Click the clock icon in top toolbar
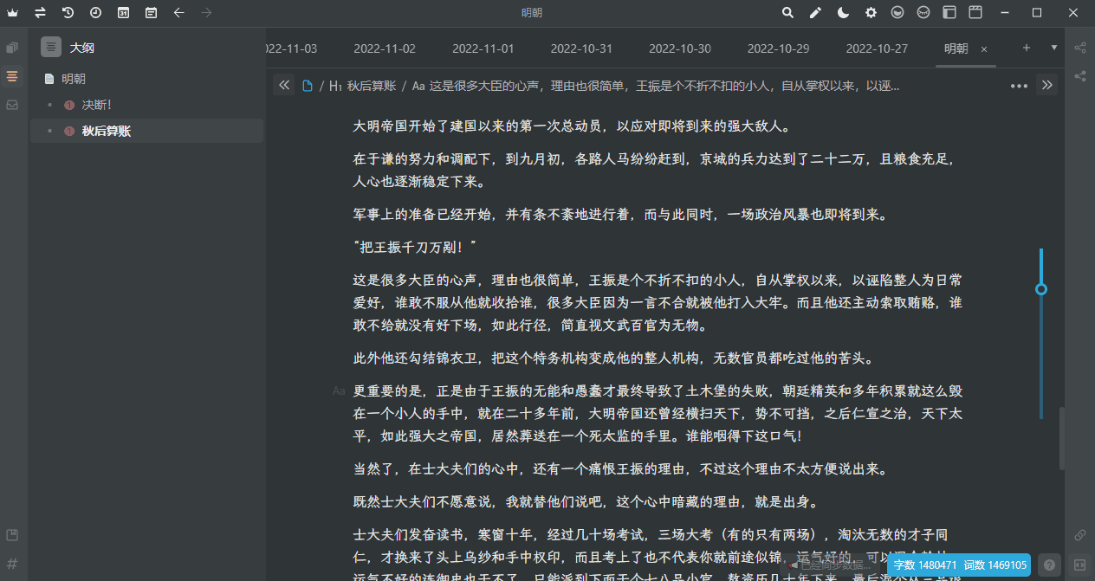 (95, 13)
